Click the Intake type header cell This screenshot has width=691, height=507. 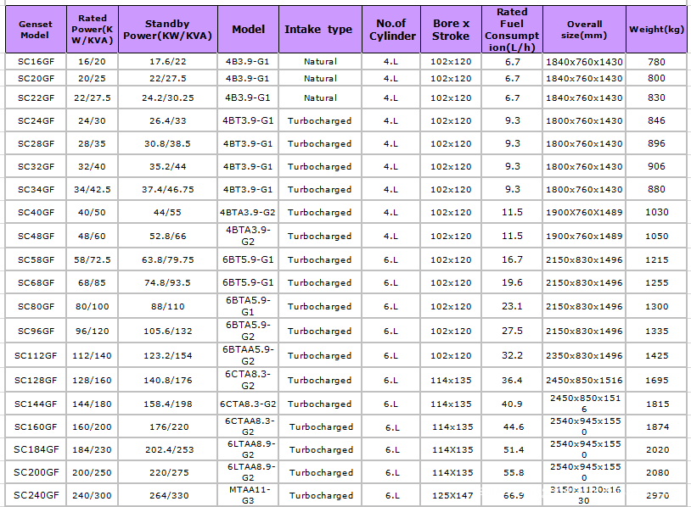(x=320, y=30)
